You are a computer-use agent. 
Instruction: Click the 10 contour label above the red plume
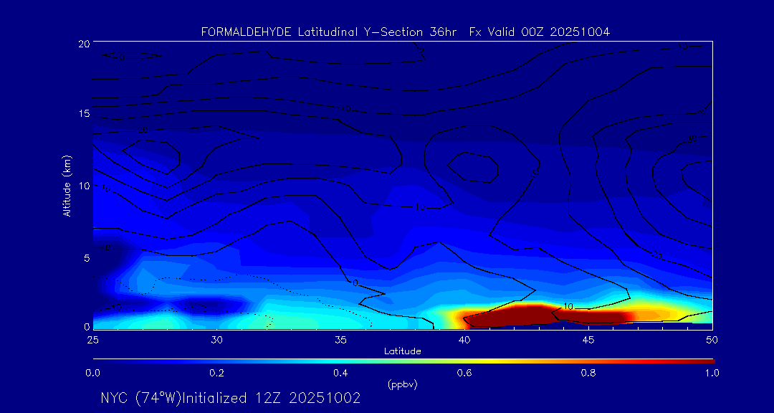point(568,306)
